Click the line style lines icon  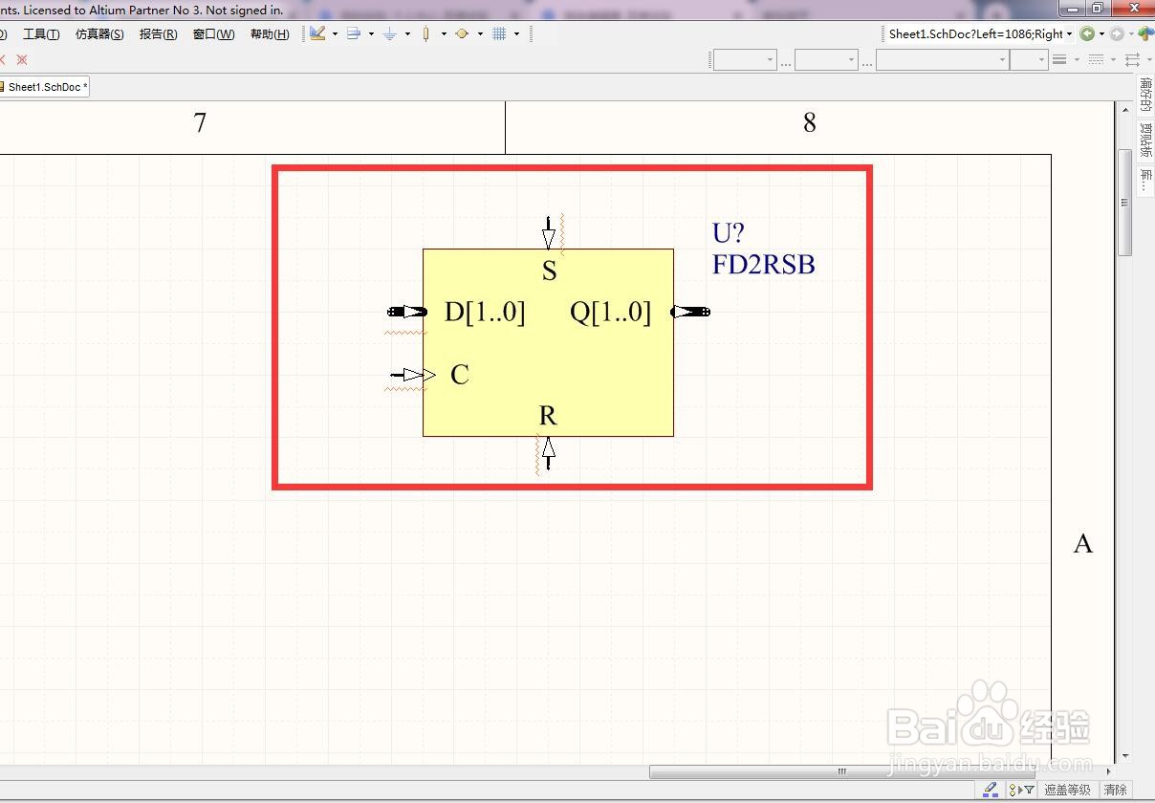click(x=1059, y=59)
